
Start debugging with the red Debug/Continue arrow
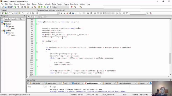click(x=72, y=7)
